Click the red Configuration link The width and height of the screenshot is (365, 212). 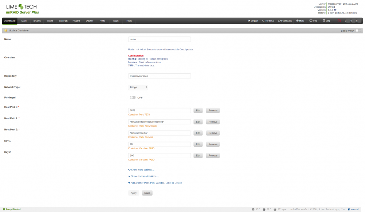pyautogui.click(x=136, y=55)
